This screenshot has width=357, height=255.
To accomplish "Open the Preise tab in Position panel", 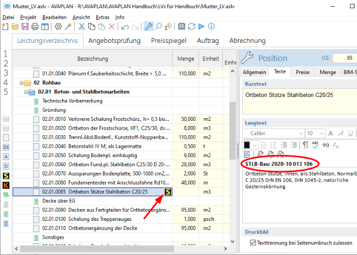I will click(x=302, y=72).
